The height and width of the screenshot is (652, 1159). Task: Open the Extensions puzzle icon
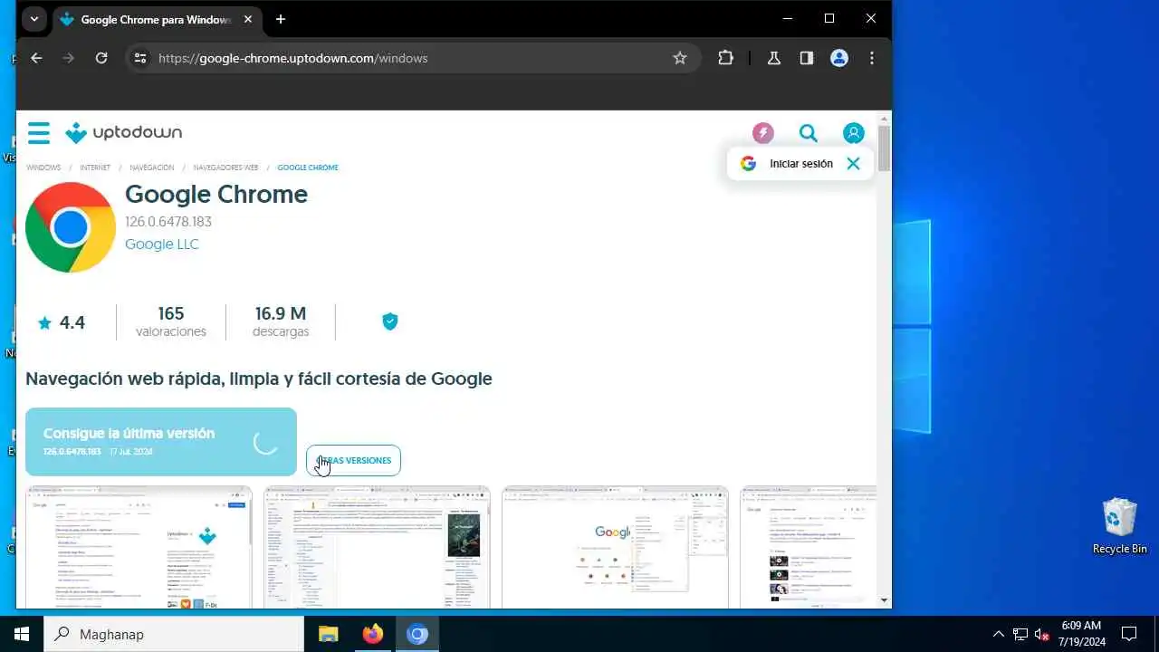point(725,58)
